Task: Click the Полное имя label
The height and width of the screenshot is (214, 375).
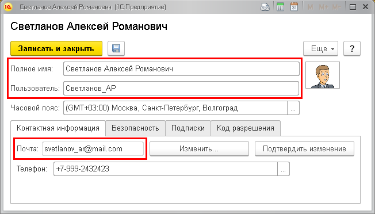Action: (x=32, y=69)
